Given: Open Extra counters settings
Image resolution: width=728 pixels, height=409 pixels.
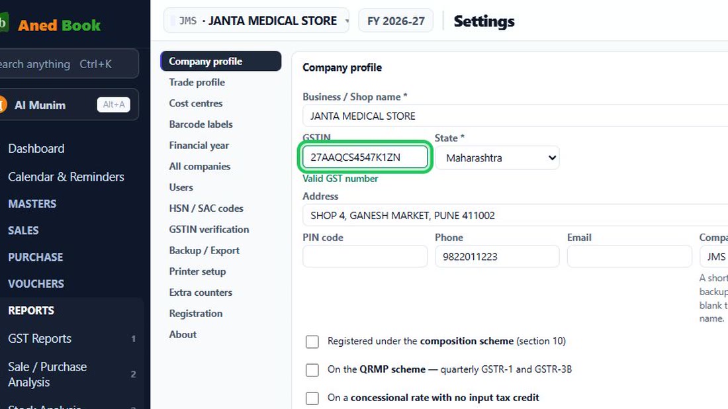Looking at the screenshot, I should (201, 293).
